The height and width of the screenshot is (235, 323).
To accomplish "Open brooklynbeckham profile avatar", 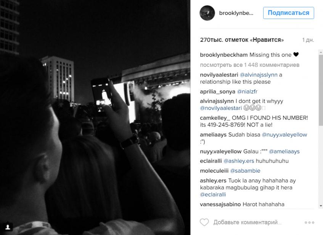I will [x=207, y=13].
